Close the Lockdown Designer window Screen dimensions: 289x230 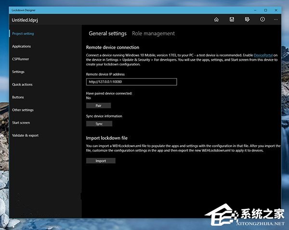click(x=276, y=10)
